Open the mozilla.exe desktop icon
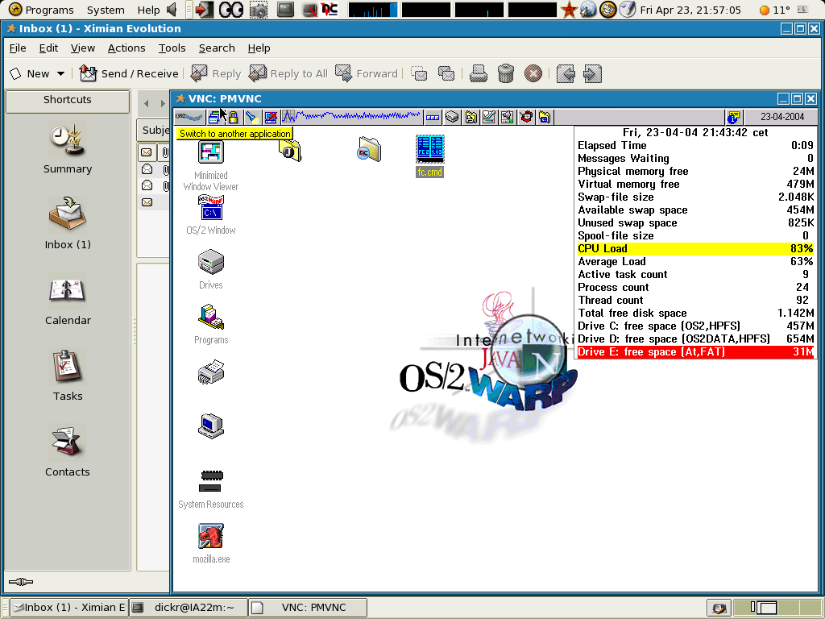This screenshot has width=825, height=619. pyautogui.click(x=211, y=537)
